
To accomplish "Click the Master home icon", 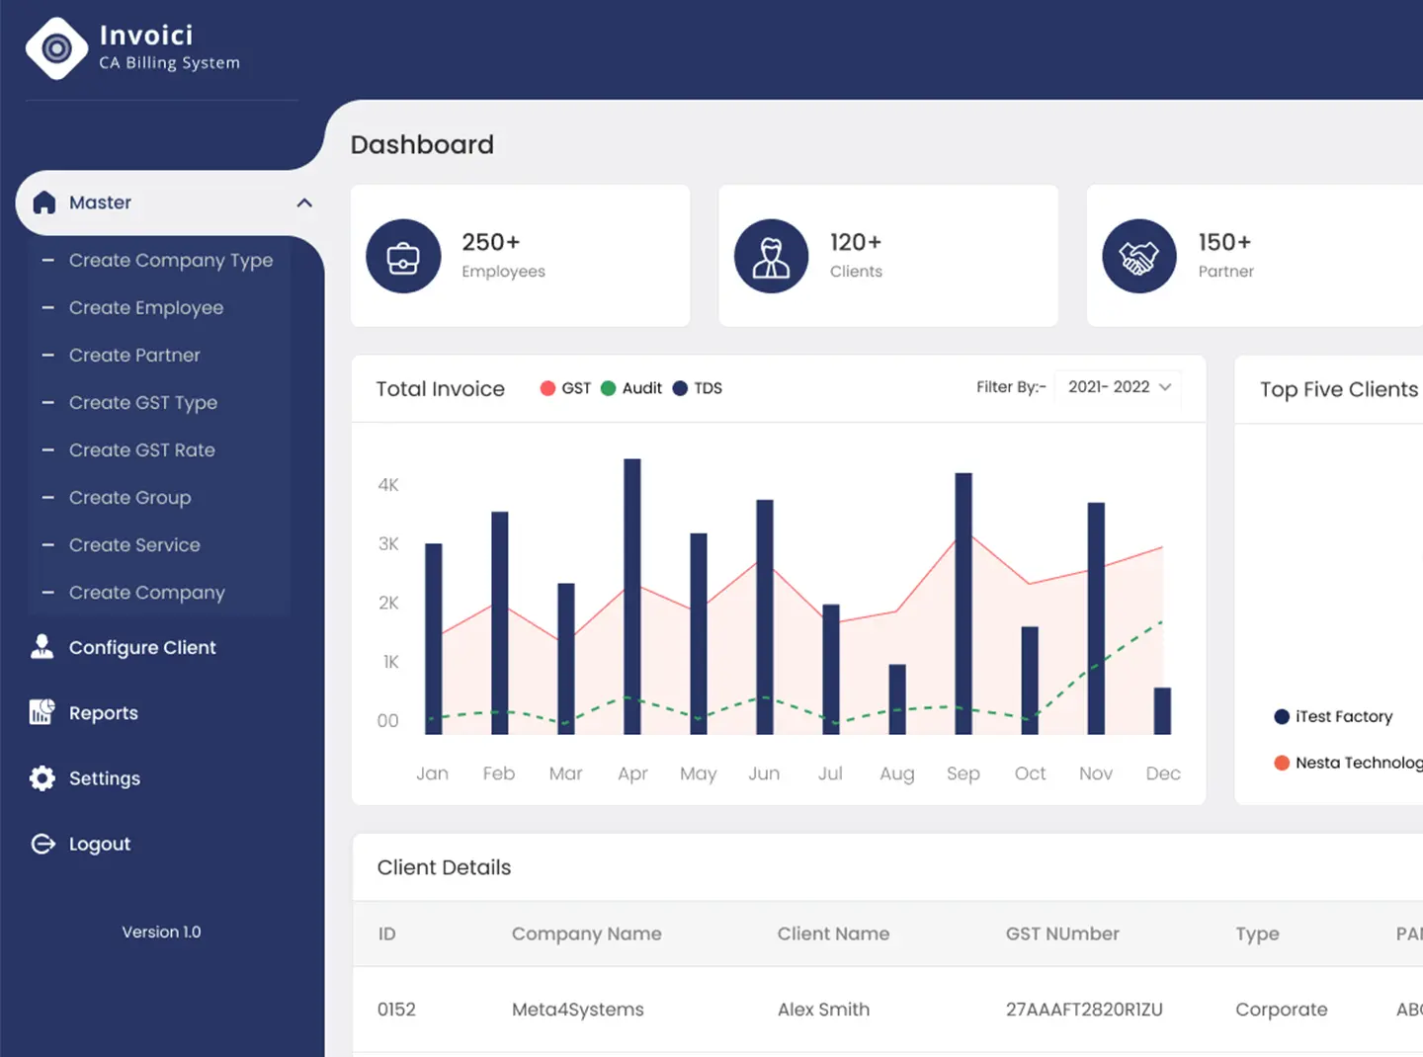I will pyautogui.click(x=44, y=203).
